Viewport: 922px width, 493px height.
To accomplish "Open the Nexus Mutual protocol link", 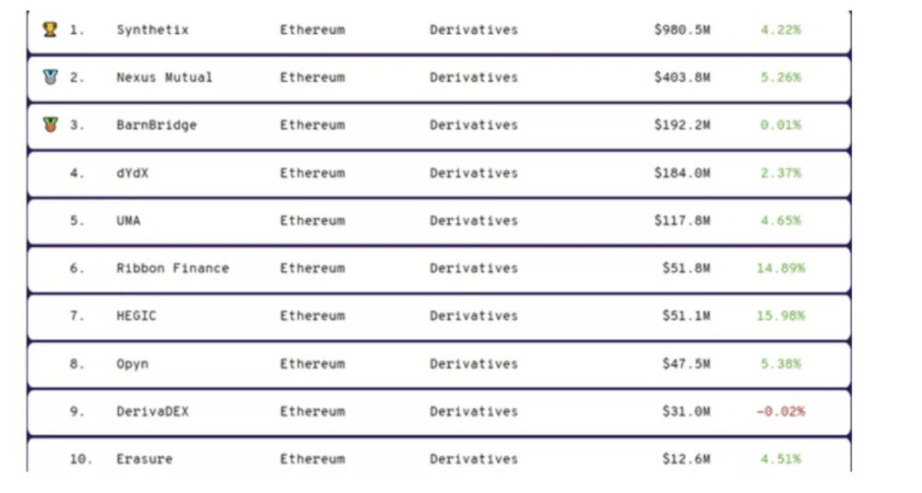I will tap(164, 77).
